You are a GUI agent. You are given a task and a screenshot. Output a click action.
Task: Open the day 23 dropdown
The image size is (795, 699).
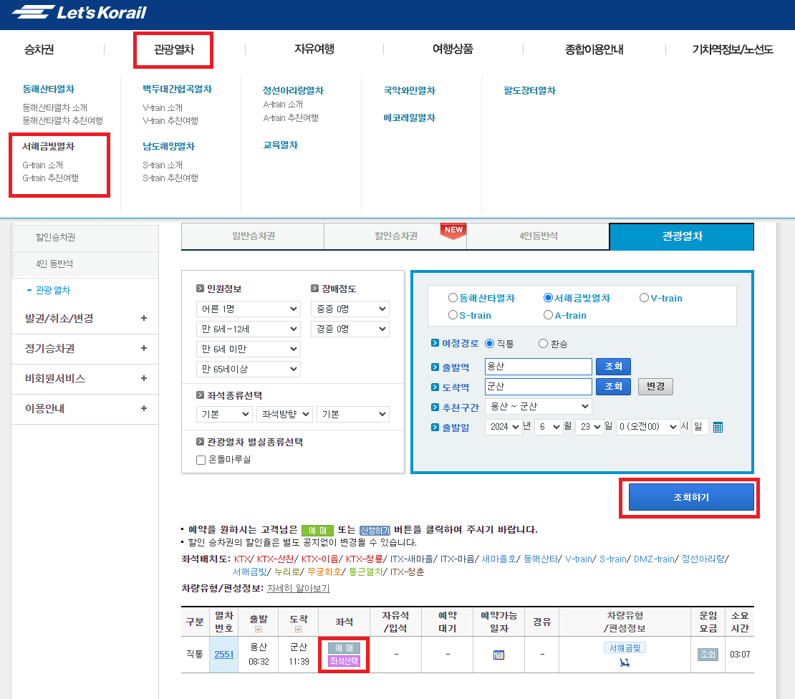(590, 427)
